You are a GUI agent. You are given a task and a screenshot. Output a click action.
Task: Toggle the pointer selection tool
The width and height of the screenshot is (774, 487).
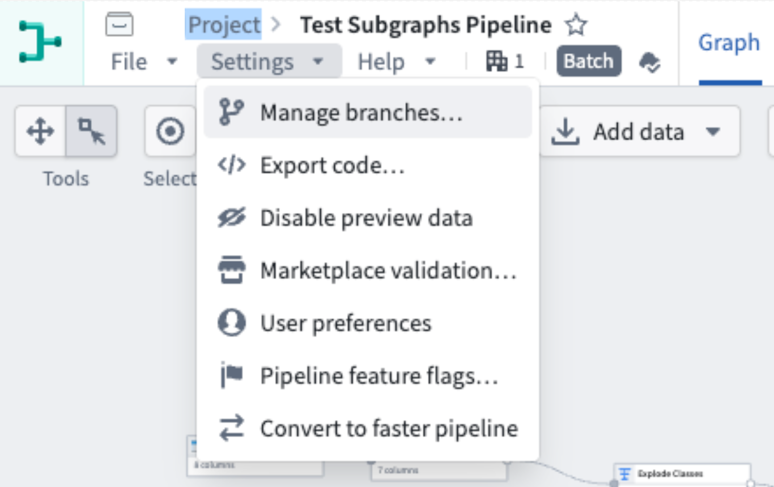(x=91, y=131)
